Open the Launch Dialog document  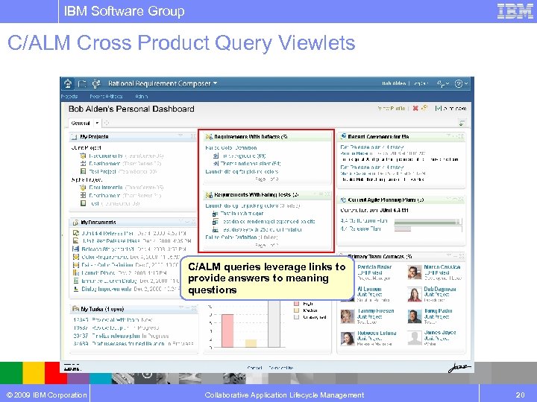[98, 272]
